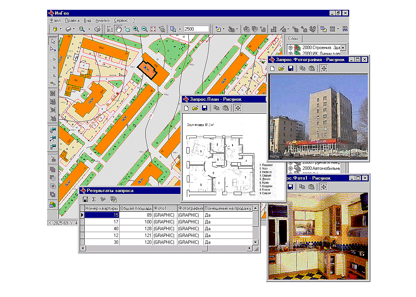
Task: Expand the 2000:Автомобильные layer node
Action: 291,168
